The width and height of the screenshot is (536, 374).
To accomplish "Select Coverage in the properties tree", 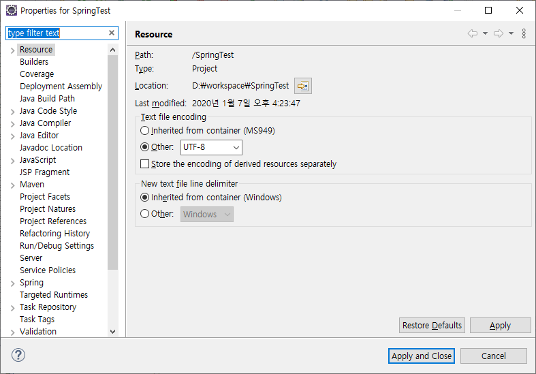I will coord(37,74).
